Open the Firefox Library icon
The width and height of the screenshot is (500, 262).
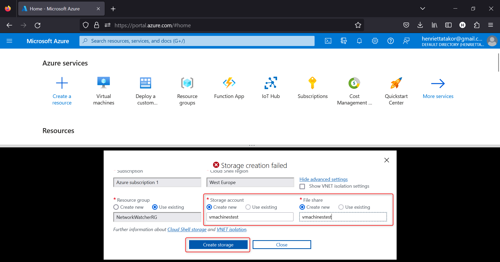[x=434, y=25]
